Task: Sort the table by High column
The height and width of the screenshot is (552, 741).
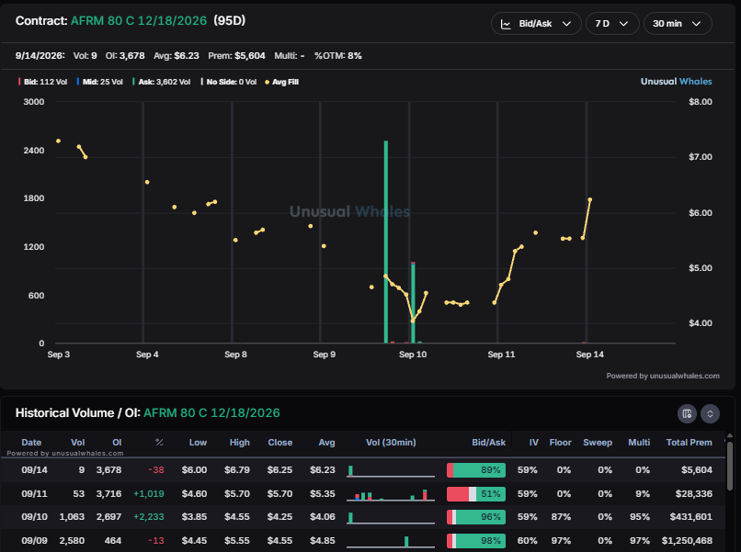Action: [240, 443]
